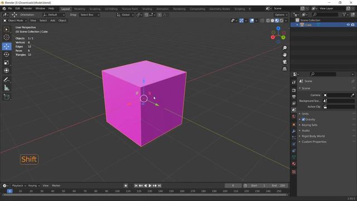The width and height of the screenshot is (357, 201).
Task: Select the Annotate pencil tool
Action: pyautogui.click(x=7, y=80)
